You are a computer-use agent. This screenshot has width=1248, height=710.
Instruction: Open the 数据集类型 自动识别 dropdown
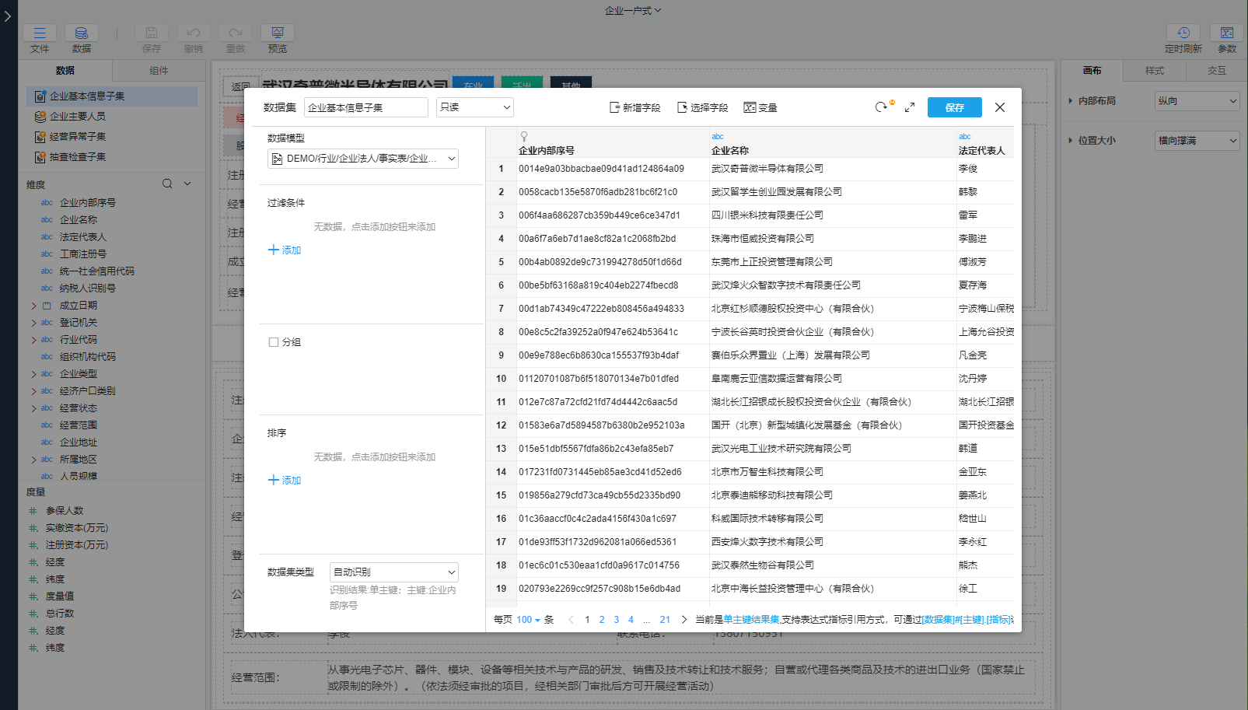pyautogui.click(x=393, y=572)
